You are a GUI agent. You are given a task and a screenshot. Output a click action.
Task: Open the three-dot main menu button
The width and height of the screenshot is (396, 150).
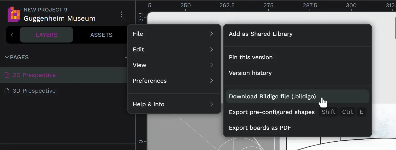coord(121,14)
